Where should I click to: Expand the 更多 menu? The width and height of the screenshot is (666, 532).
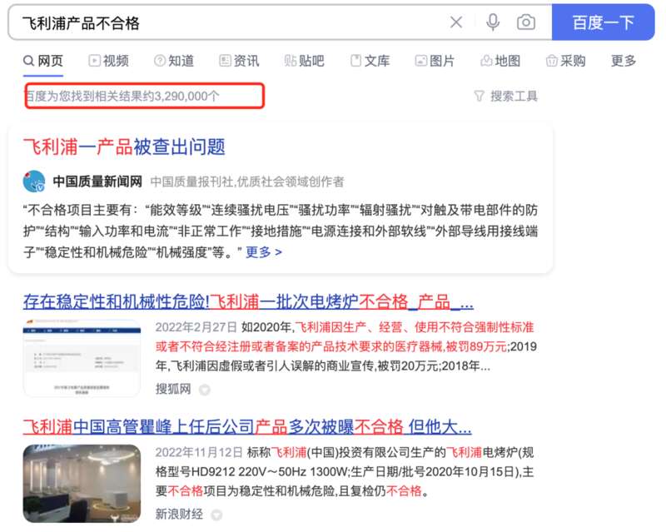pyautogui.click(x=623, y=61)
